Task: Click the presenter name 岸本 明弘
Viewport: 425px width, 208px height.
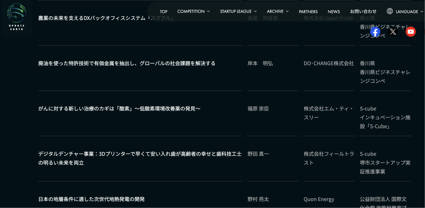Action: [260, 63]
